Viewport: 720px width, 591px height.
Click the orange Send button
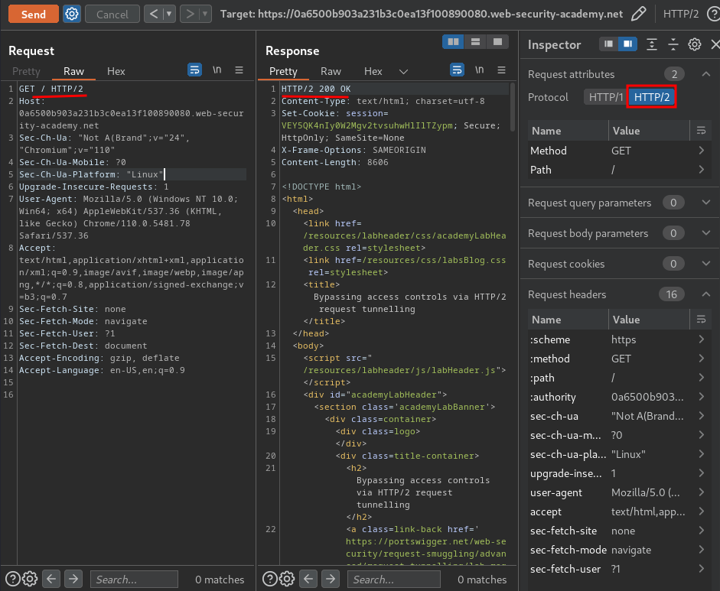coord(34,14)
